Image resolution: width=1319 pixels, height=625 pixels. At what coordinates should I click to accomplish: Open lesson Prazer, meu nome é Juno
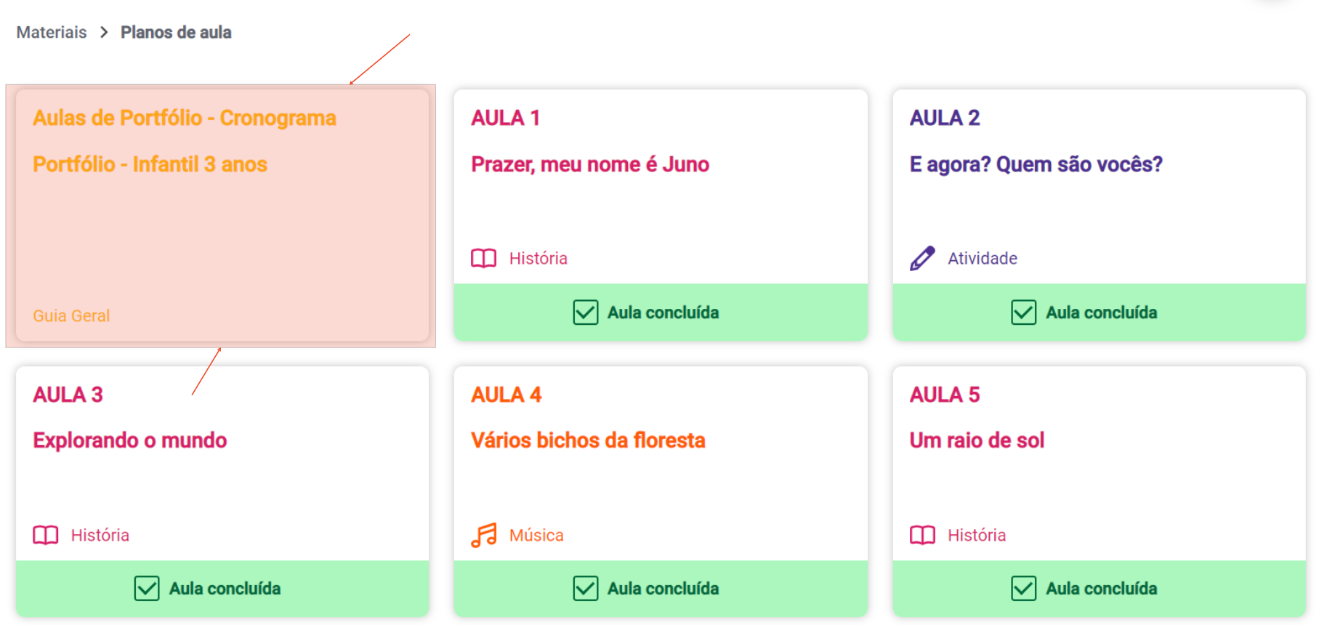[590, 164]
